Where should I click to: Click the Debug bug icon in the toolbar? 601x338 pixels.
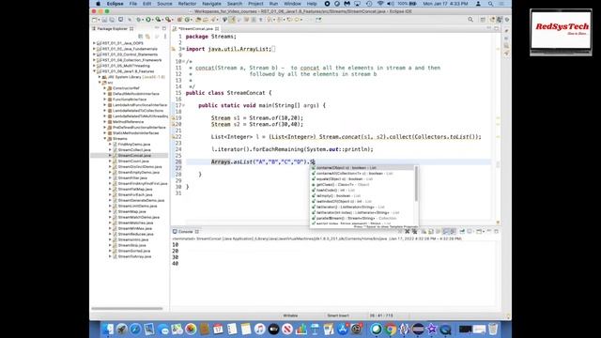pyautogui.click(x=139, y=20)
